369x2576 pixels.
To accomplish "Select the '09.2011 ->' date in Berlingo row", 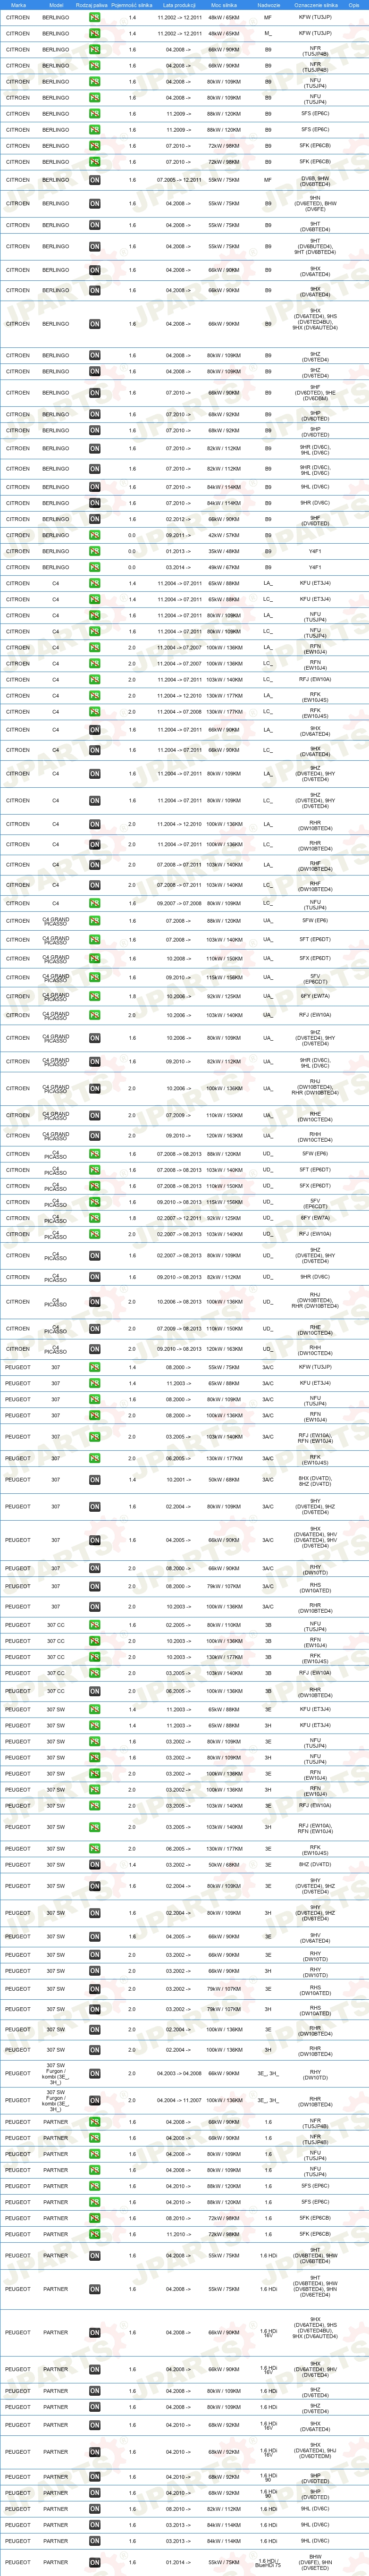I will pyautogui.click(x=177, y=535).
